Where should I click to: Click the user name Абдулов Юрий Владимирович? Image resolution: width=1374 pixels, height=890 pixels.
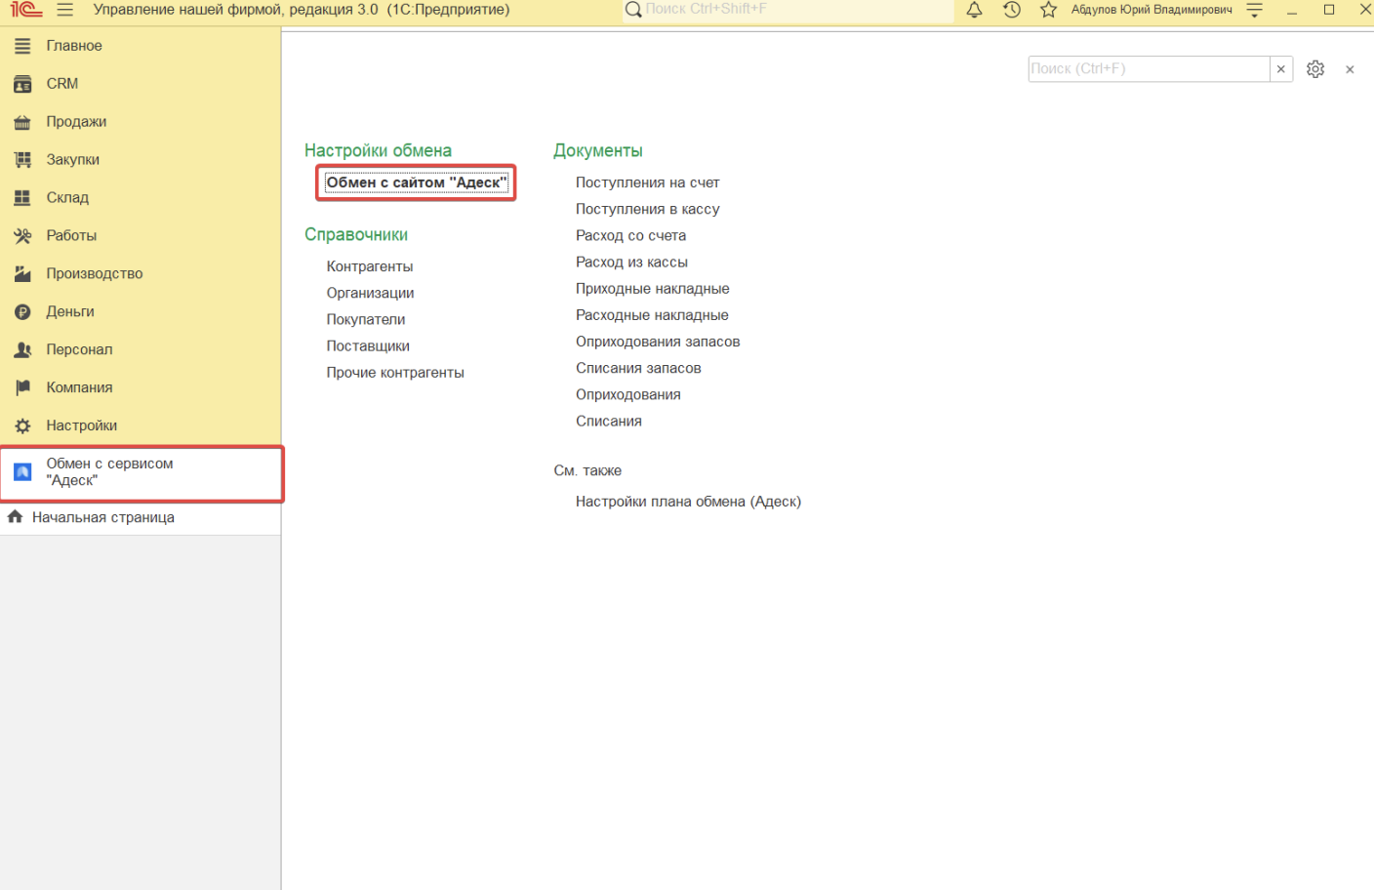[x=1152, y=10]
